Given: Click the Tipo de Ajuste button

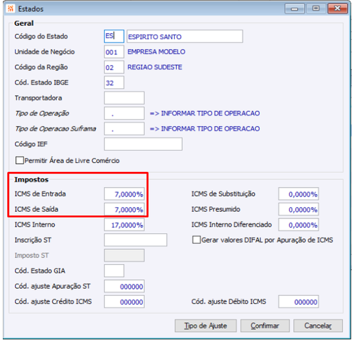Looking at the screenshot, I should (x=206, y=326).
